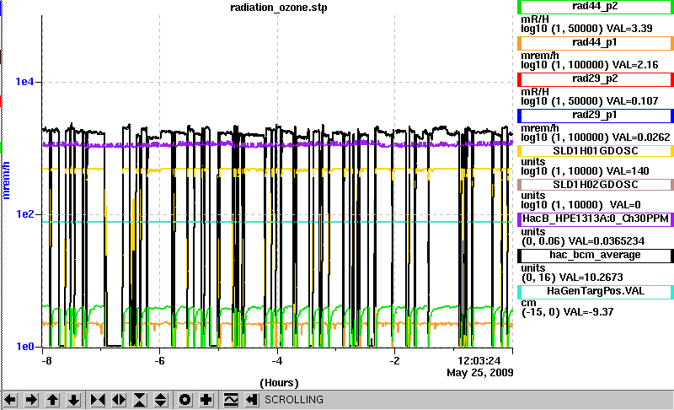This screenshot has width=674, height=410.
Task: Click the VAL=0.0262 reading for rad29_p1
Action: click(641, 138)
